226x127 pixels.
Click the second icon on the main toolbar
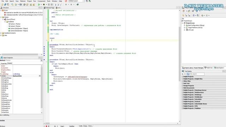point(5,5)
